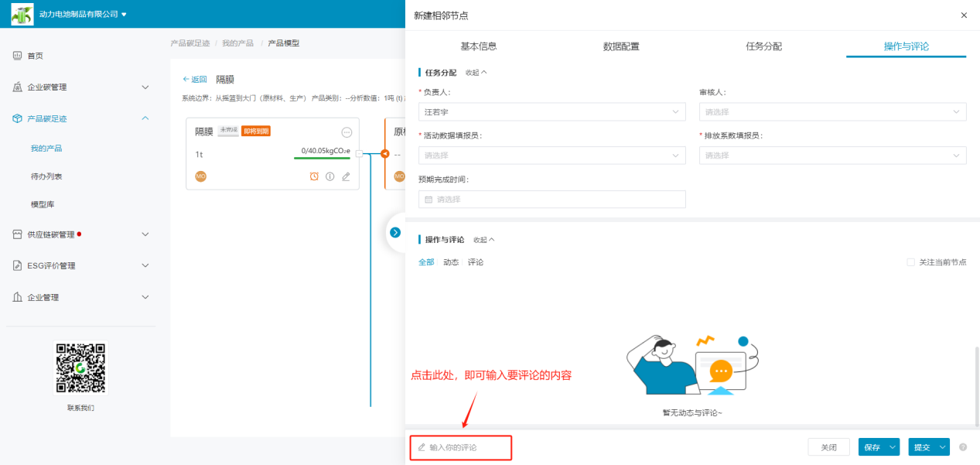
Task: Select 待办列表 in the sidebar
Action: click(46, 176)
